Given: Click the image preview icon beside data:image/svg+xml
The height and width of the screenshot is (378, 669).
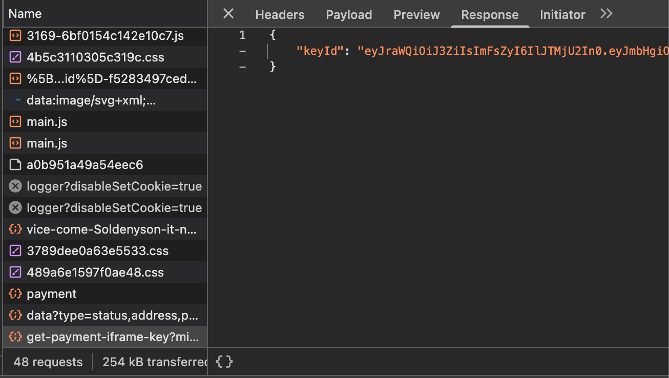Looking at the screenshot, I should coord(16,100).
